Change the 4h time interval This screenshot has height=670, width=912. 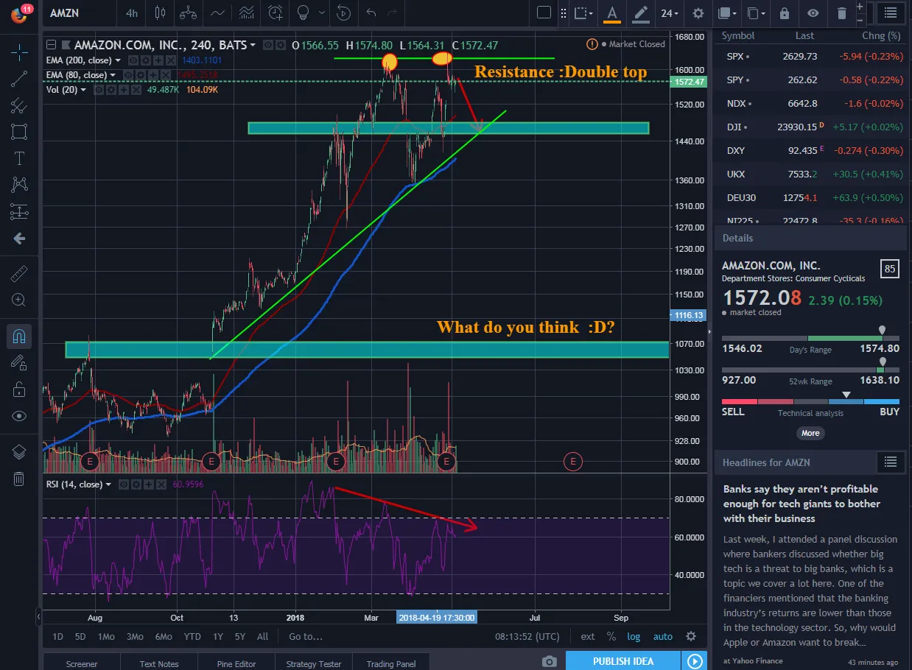pos(131,13)
